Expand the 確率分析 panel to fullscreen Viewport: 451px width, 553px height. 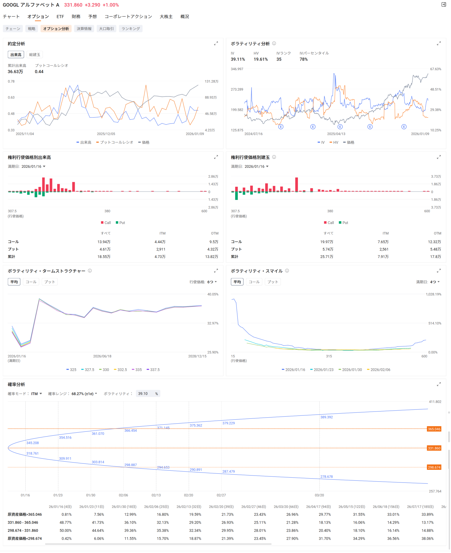click(x=439, y=384)
